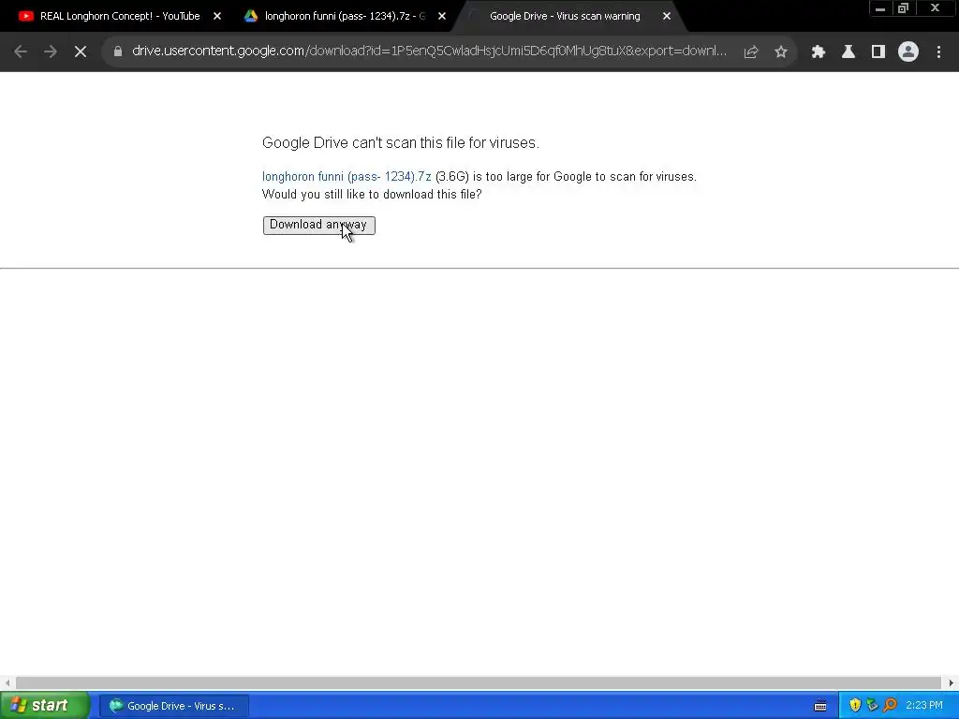Minimize the Chrome window

click(880, 8)
